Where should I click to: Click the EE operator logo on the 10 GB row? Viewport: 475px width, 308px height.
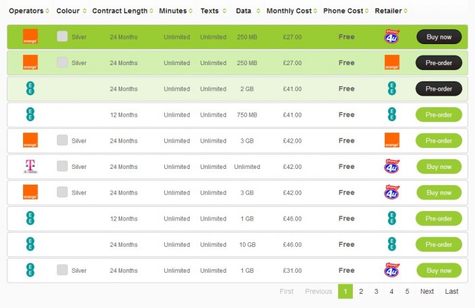(30, 244)
